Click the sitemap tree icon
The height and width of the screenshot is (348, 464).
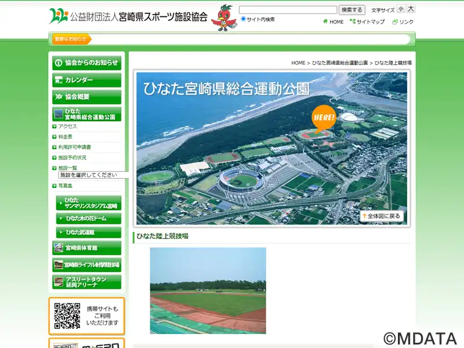coord(353,21)
